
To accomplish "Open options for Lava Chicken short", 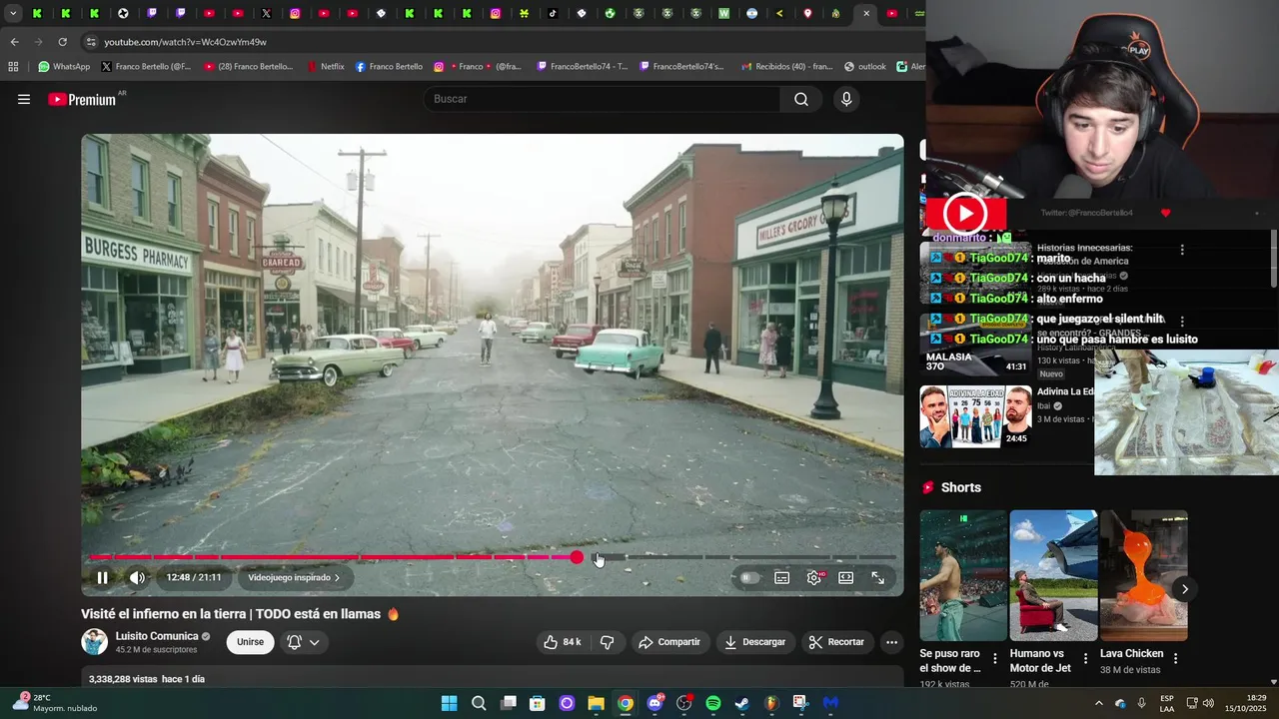I will (x=1175, y=659).
